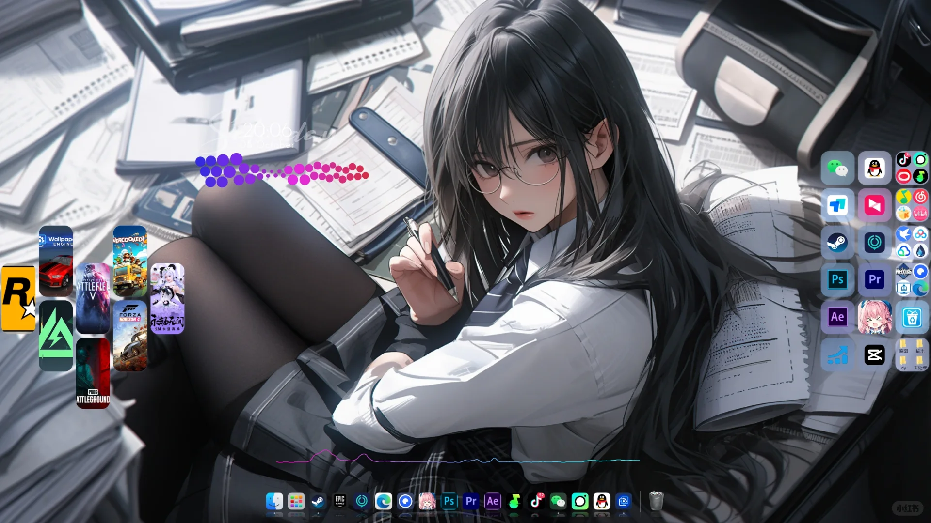
Task: Open Douyin in the top-right folder group
Action: click(x=904, y=159)
